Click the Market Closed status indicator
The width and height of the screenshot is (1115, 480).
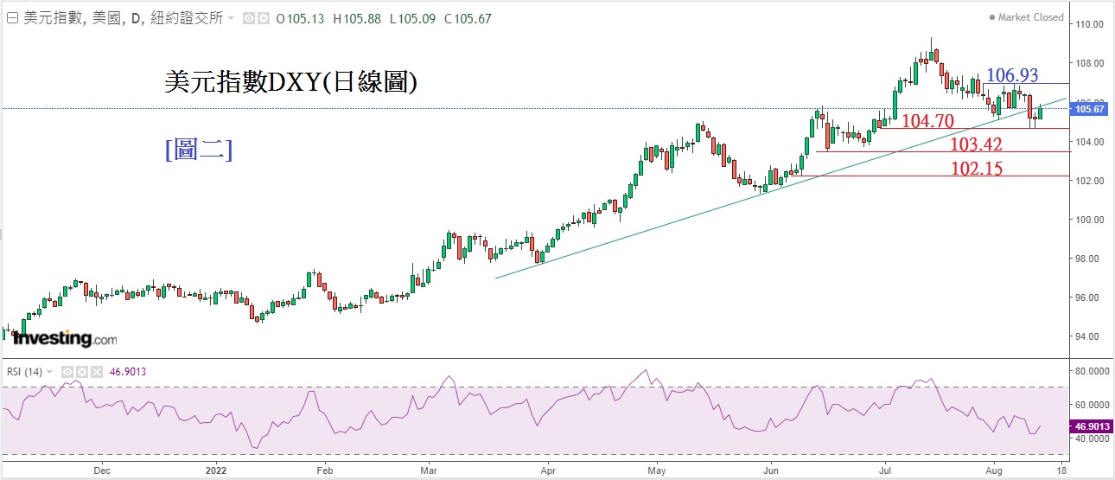tap(1027, 17)
